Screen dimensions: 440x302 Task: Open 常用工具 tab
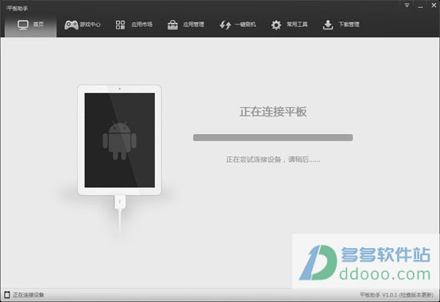[297, 25]
